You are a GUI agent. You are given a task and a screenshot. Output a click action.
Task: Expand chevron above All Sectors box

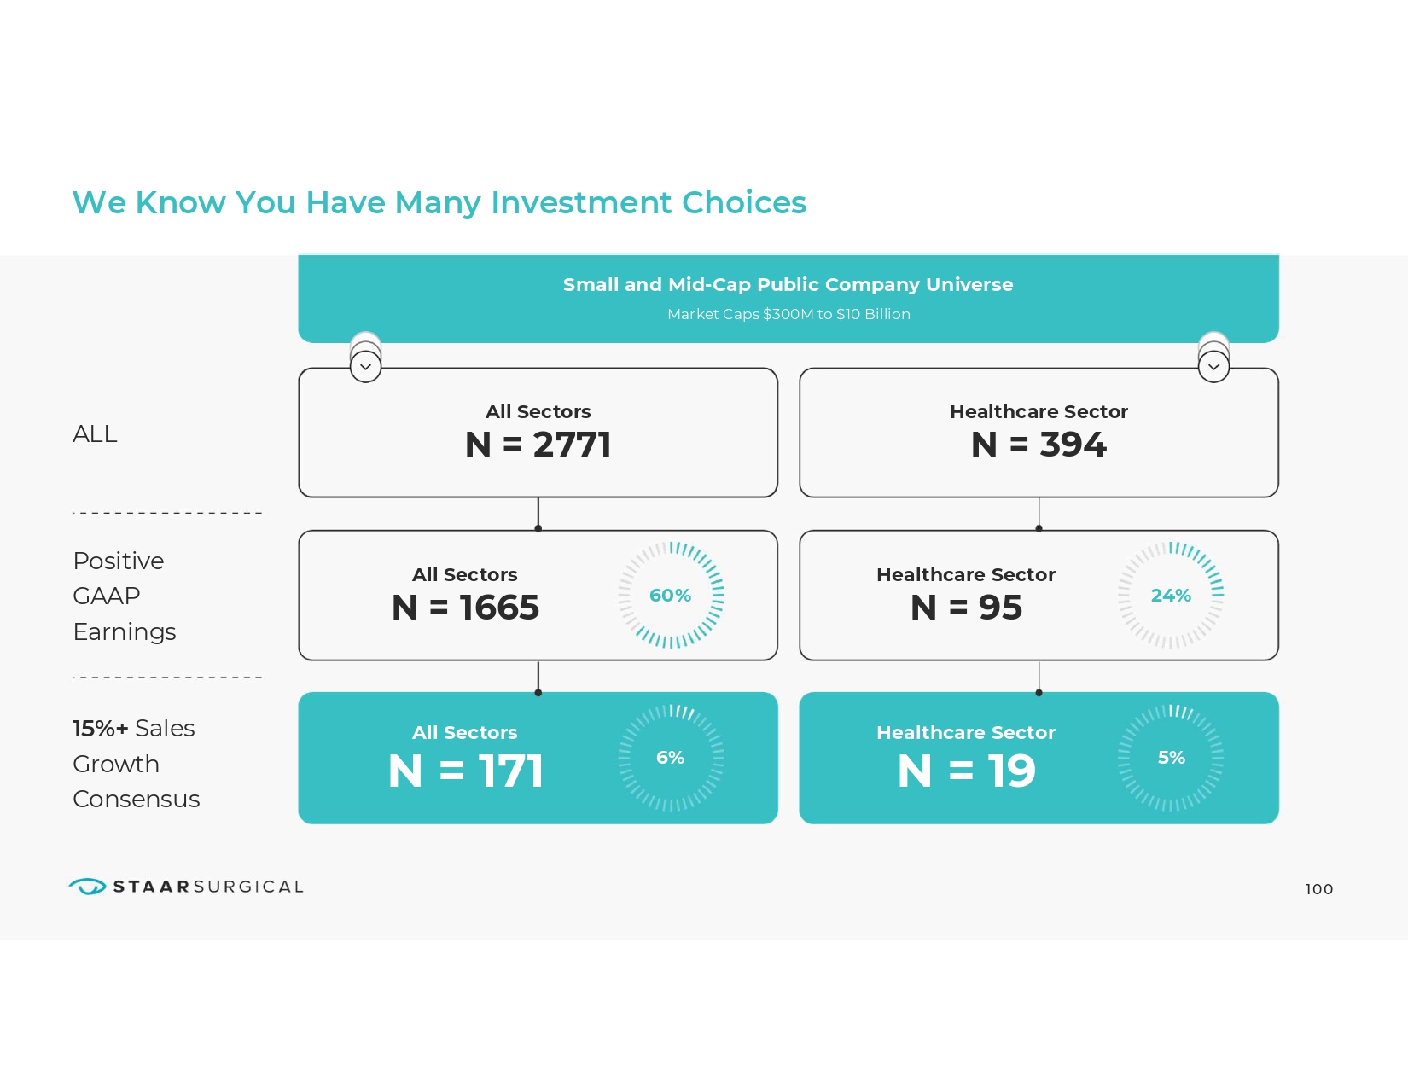(365, 367)
